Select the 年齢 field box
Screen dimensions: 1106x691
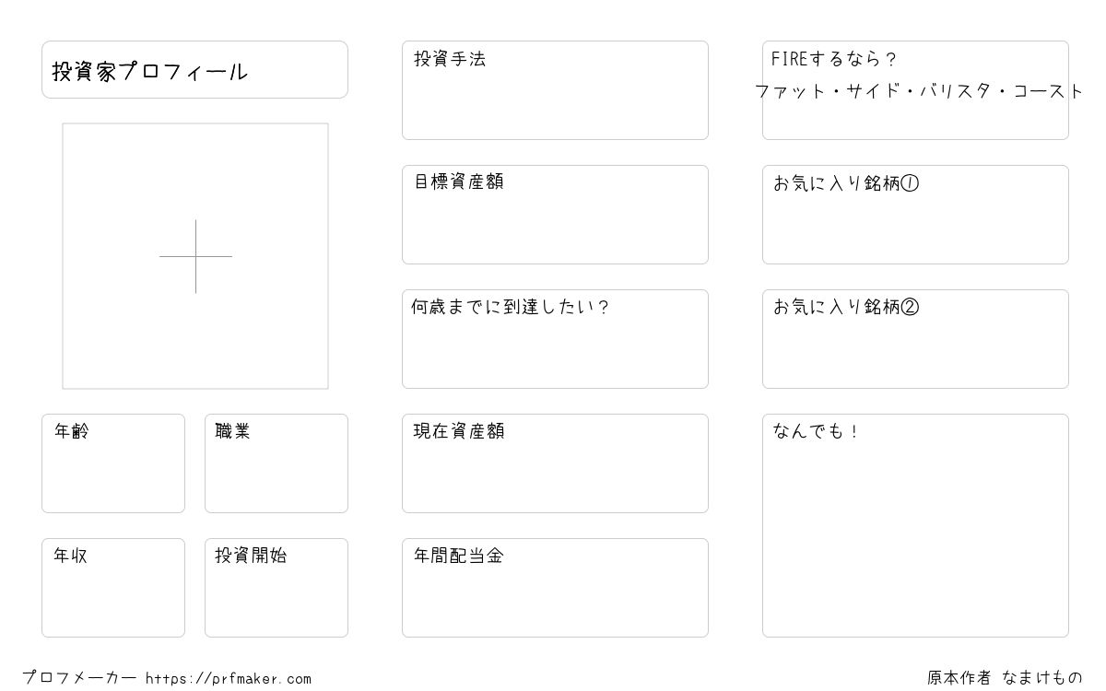[113, 463]
